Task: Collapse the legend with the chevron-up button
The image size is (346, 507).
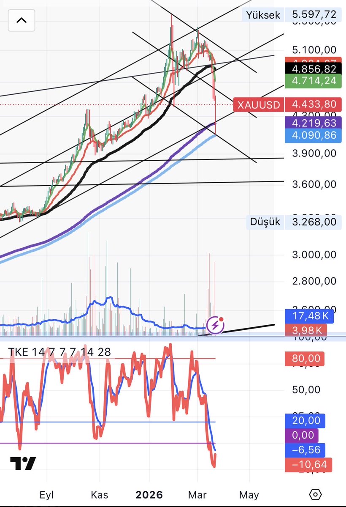Action: [x=21, y=20]
